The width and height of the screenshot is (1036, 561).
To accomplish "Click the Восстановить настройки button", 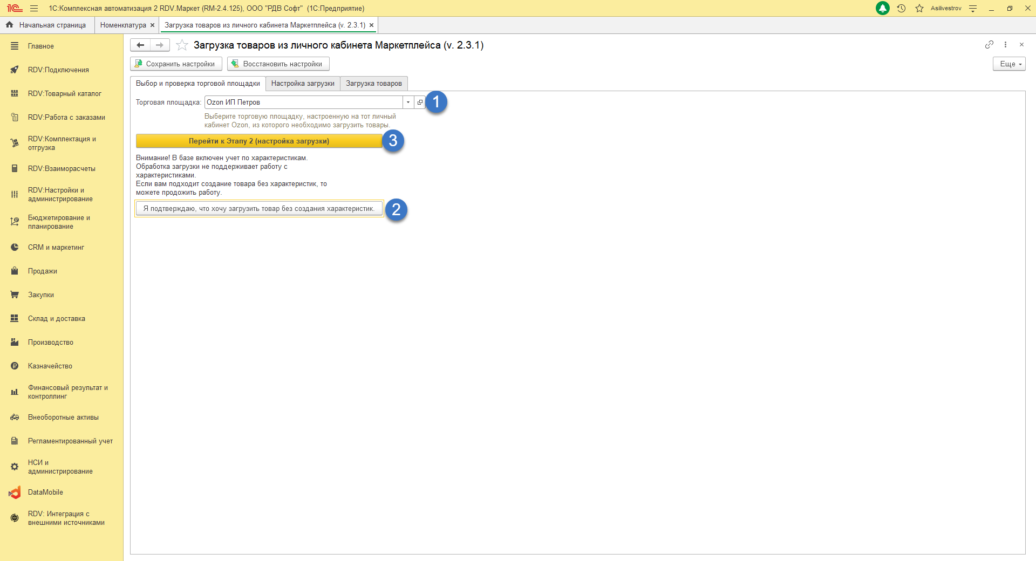I will click(278, 64).
